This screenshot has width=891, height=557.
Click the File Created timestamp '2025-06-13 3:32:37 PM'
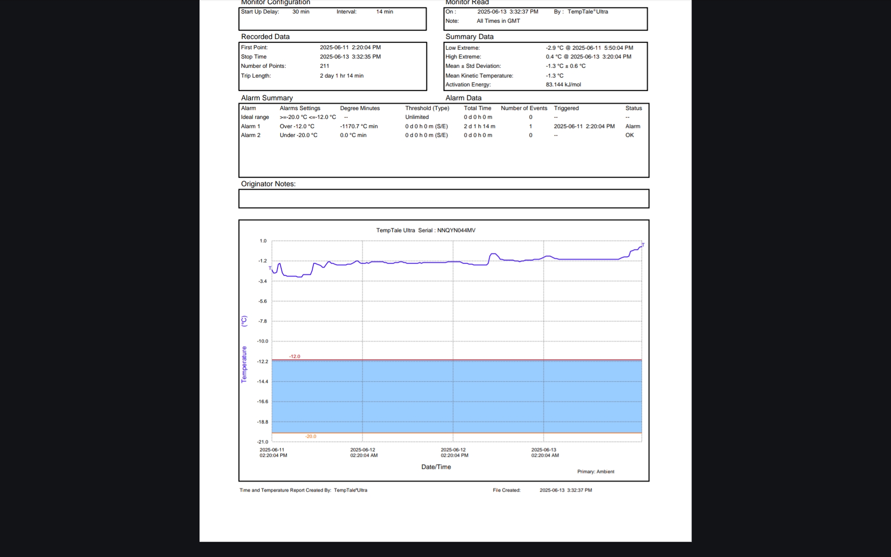pos(566,490)
